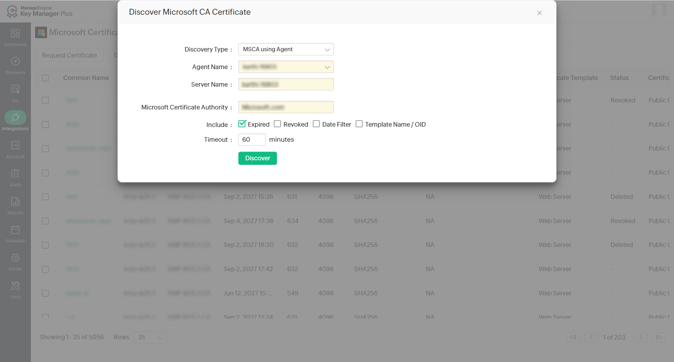Enable the Revoked checkbox
Viewport: 674px width, 362px height.
point(277,124)
